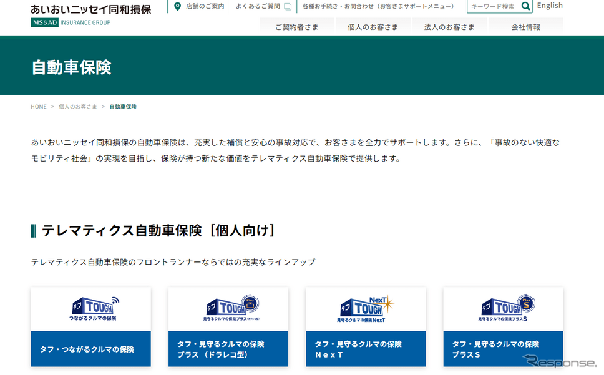The image size is (604, 375).
Task: Select タフ・つながるクルマの保険 button
Action: 91,349
